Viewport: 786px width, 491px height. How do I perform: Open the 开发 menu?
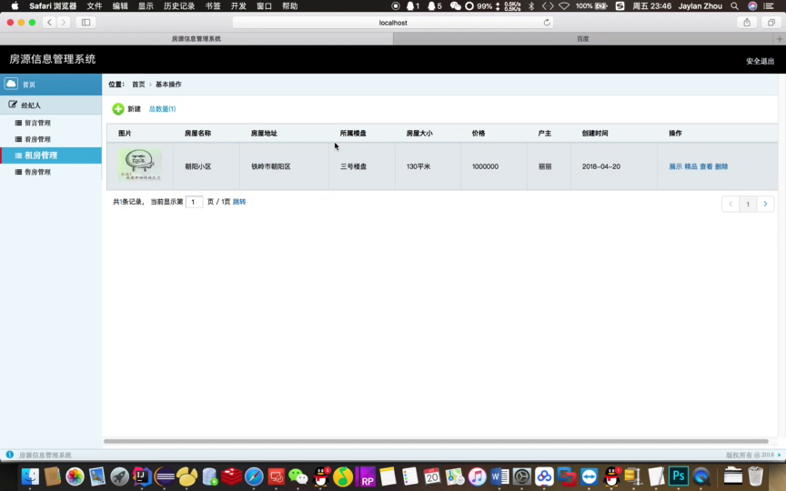238,6
